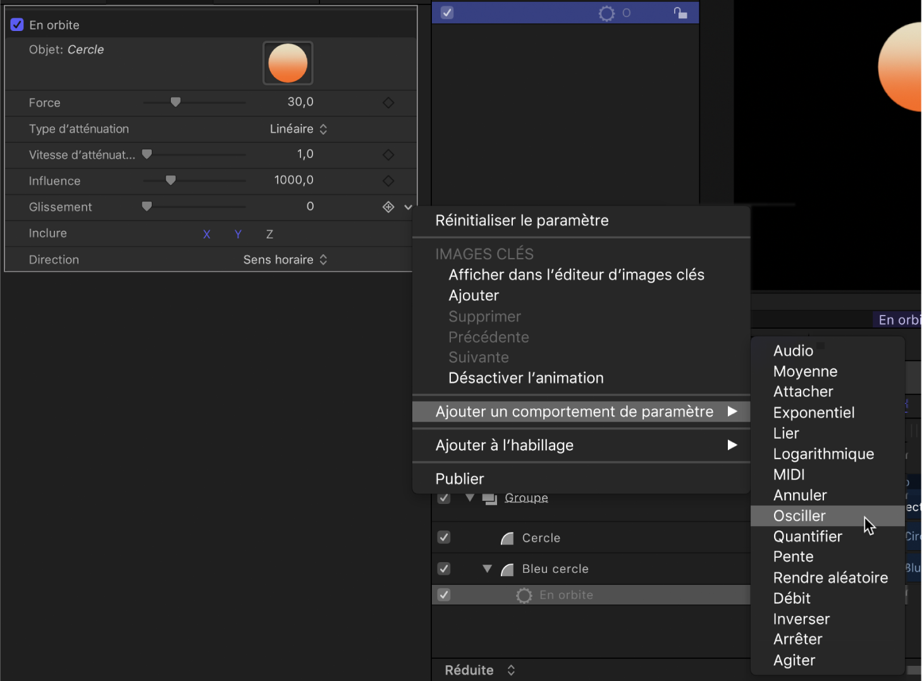Click the keyframe diamond next to Influence
This screenshot has height=681, width=922.
388,180
